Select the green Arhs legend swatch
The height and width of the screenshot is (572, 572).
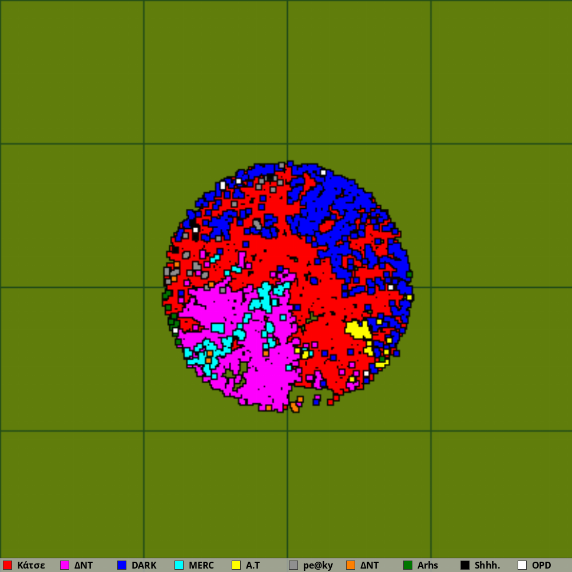(x=408, y=565)
